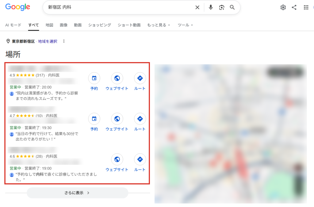Click the さらに表示 button
This screenshot has height=207, width=314.
(x=78, y=193)
